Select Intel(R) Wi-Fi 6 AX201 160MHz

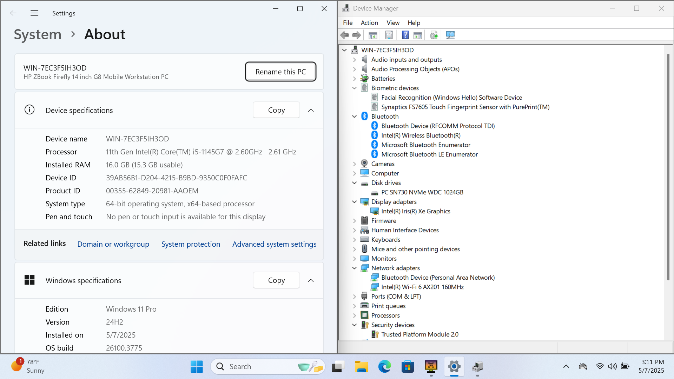pyautogui.click(x=422, y=287)
